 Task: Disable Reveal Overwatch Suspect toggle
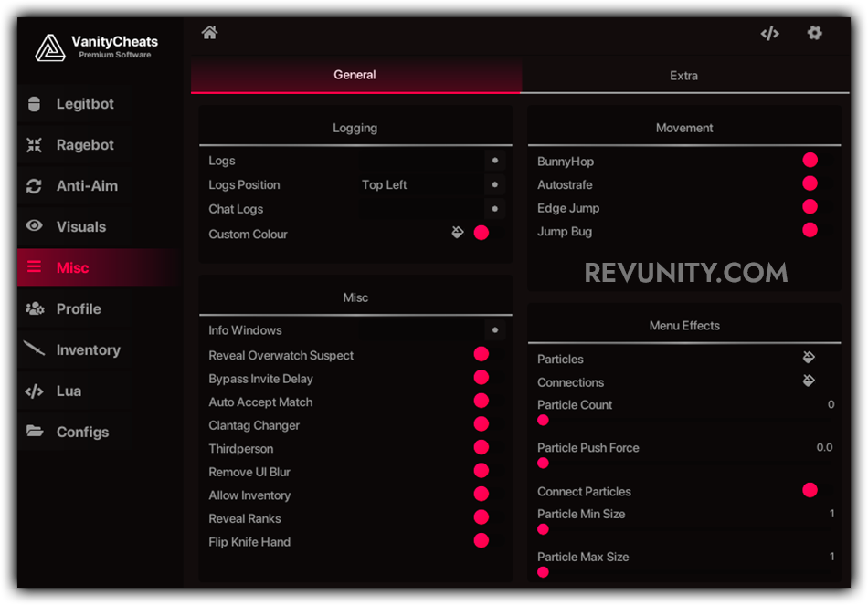pyautogui.click(x=482, y=354)
